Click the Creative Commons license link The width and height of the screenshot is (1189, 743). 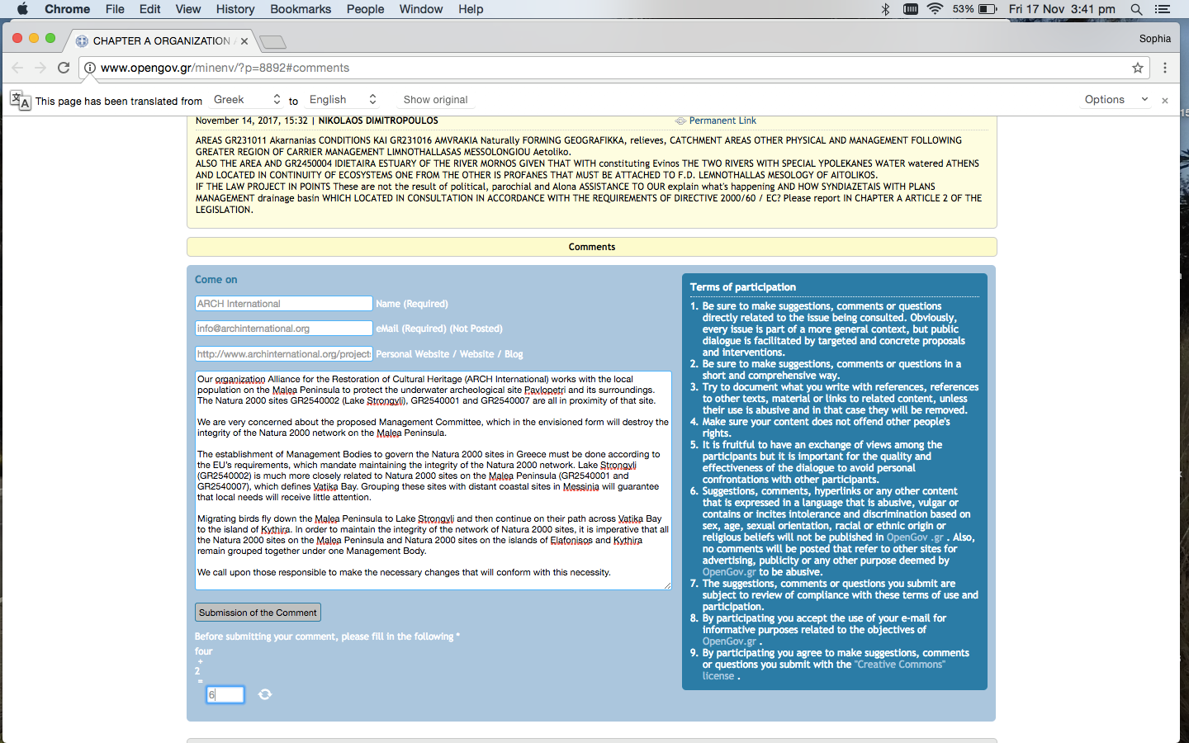(900, 665)
